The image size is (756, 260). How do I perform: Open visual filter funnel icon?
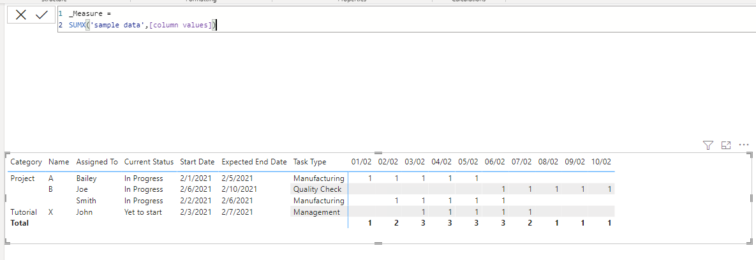[x=708, y=145]
